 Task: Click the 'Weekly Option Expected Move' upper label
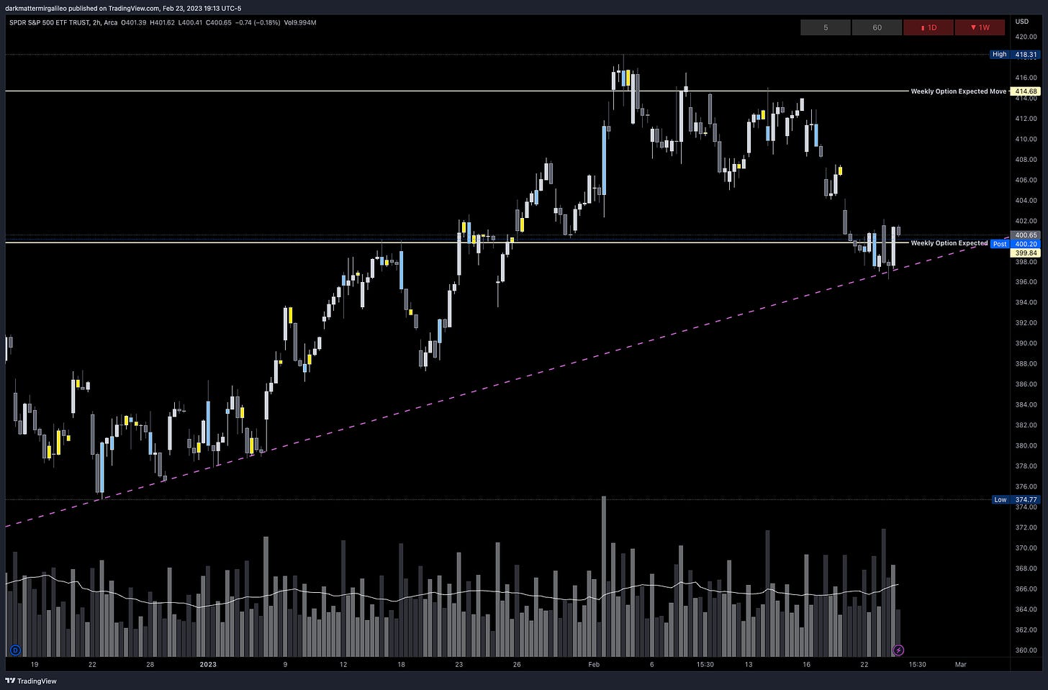tap(958, 91)
